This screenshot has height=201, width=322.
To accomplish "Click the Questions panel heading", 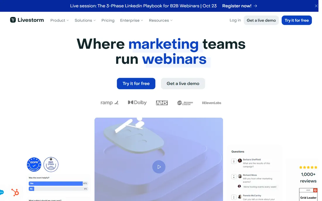I will [x=238, y=152].
